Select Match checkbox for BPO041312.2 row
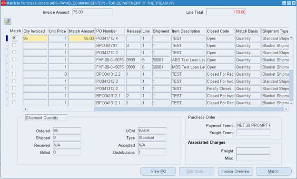Image resolution: width=297 pixels, height=179 pixels. coord(14,74)
